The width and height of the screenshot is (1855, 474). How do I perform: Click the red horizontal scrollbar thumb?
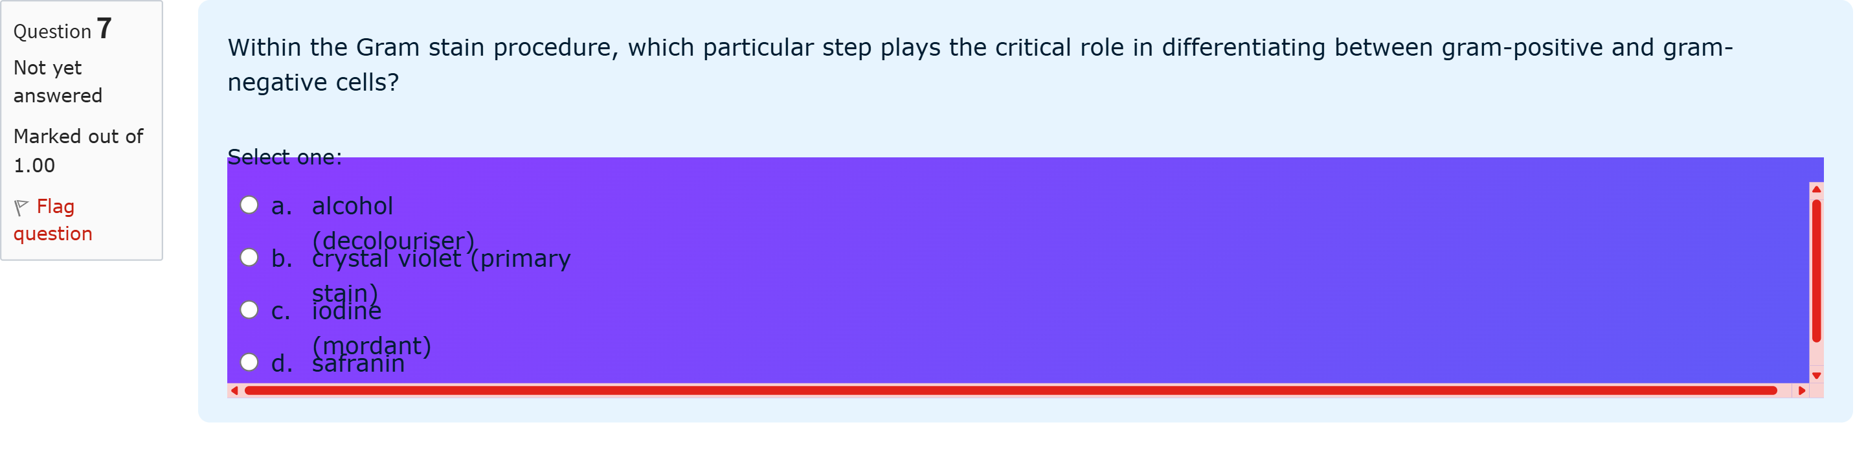pos(1011,390)
